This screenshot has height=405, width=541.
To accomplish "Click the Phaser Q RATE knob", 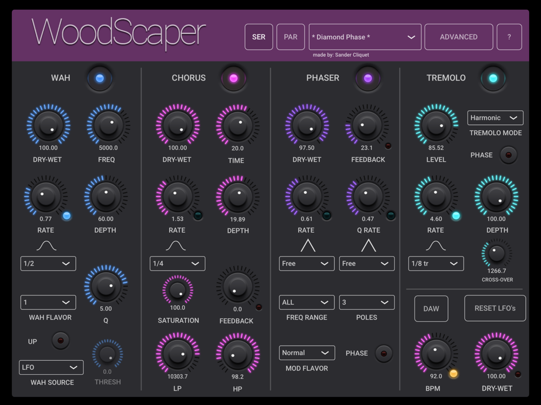I will point(367,197).
